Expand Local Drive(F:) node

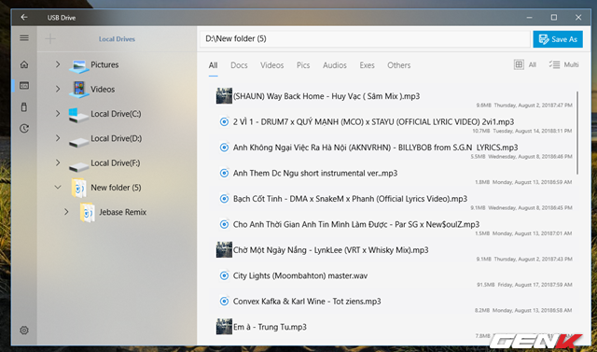pyautogui.click(x=58, y=162)
